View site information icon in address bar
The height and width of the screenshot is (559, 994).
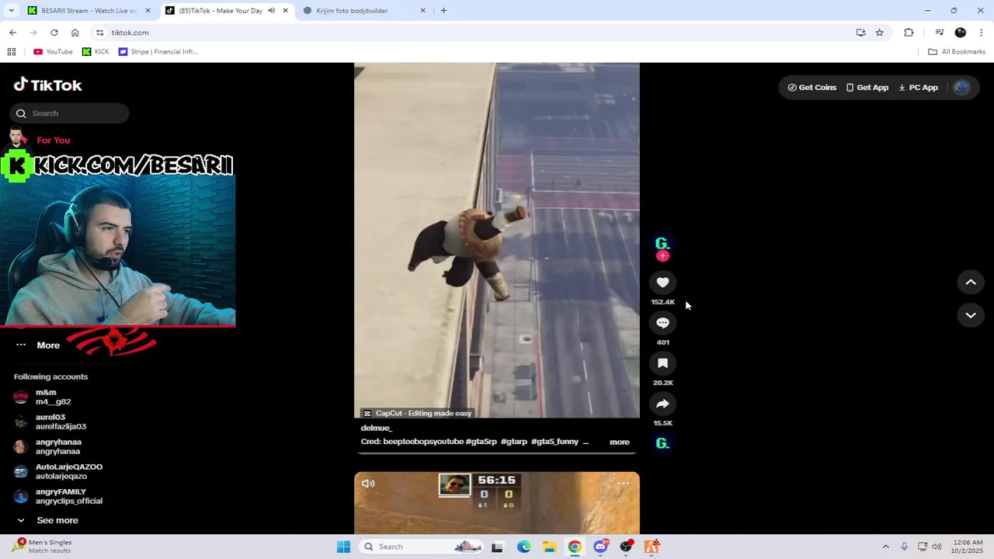point(99,33)
